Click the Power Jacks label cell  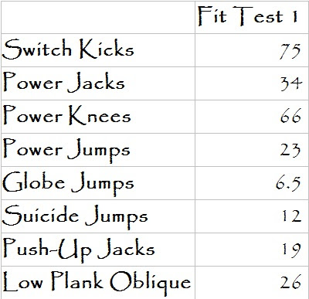[x=98, y=83]
